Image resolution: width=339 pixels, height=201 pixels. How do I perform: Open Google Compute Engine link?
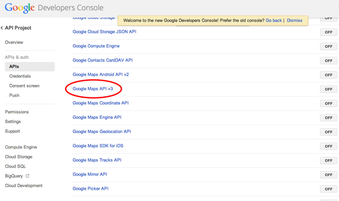point(96,46)
